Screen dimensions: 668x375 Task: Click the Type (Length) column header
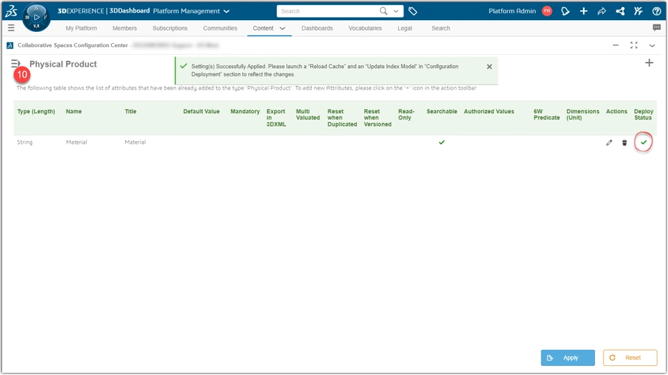(x=36, y=111)
